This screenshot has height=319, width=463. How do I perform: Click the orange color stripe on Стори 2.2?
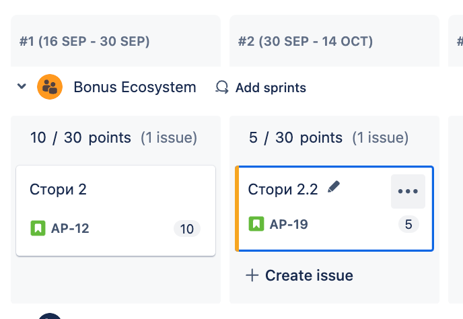pos(237,209)
